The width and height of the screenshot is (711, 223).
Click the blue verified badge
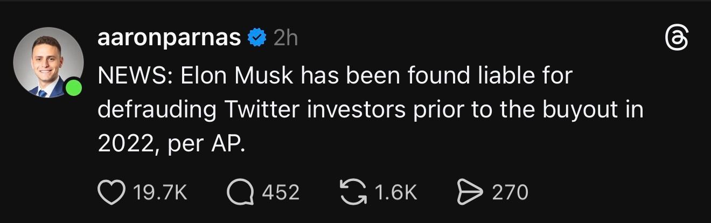point(256,38)
